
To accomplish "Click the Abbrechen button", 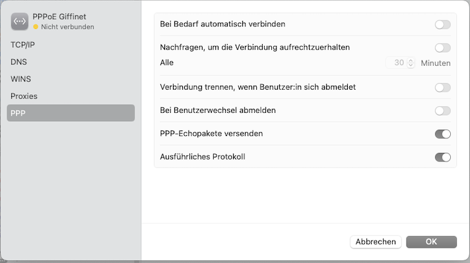I will [x=376, y=242].
